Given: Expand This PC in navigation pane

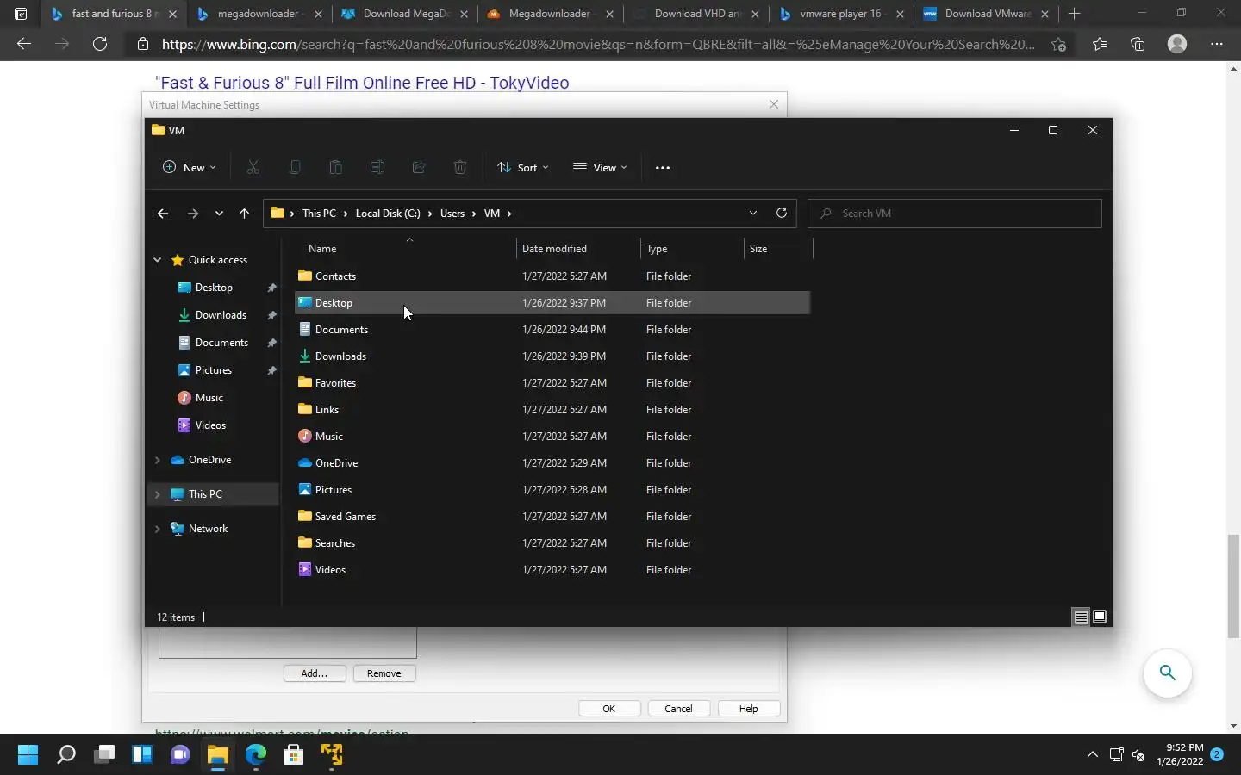Looking at the screenshot, I should point(158,494).
